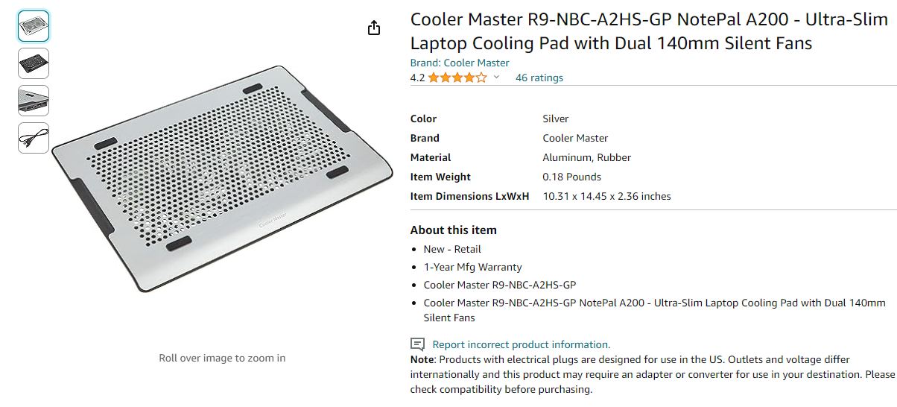
Task: Click the 4.2 rating number
Action: click(x=417, y=78)
